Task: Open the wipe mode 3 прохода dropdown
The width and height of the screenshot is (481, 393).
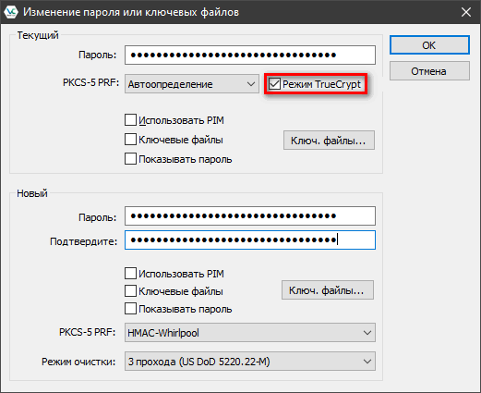Action: [x=250, y=362]
